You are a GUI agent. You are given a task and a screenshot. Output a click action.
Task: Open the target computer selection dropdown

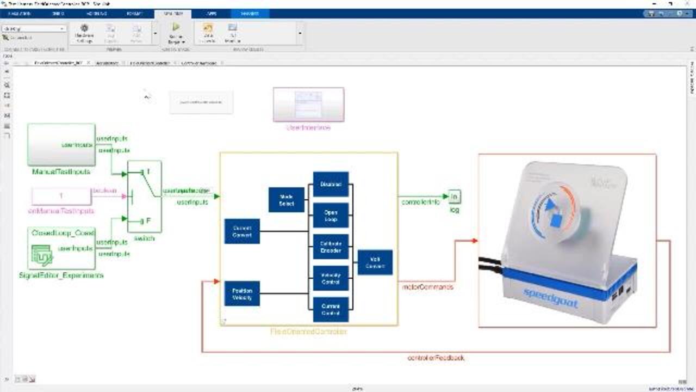(34, 28)
